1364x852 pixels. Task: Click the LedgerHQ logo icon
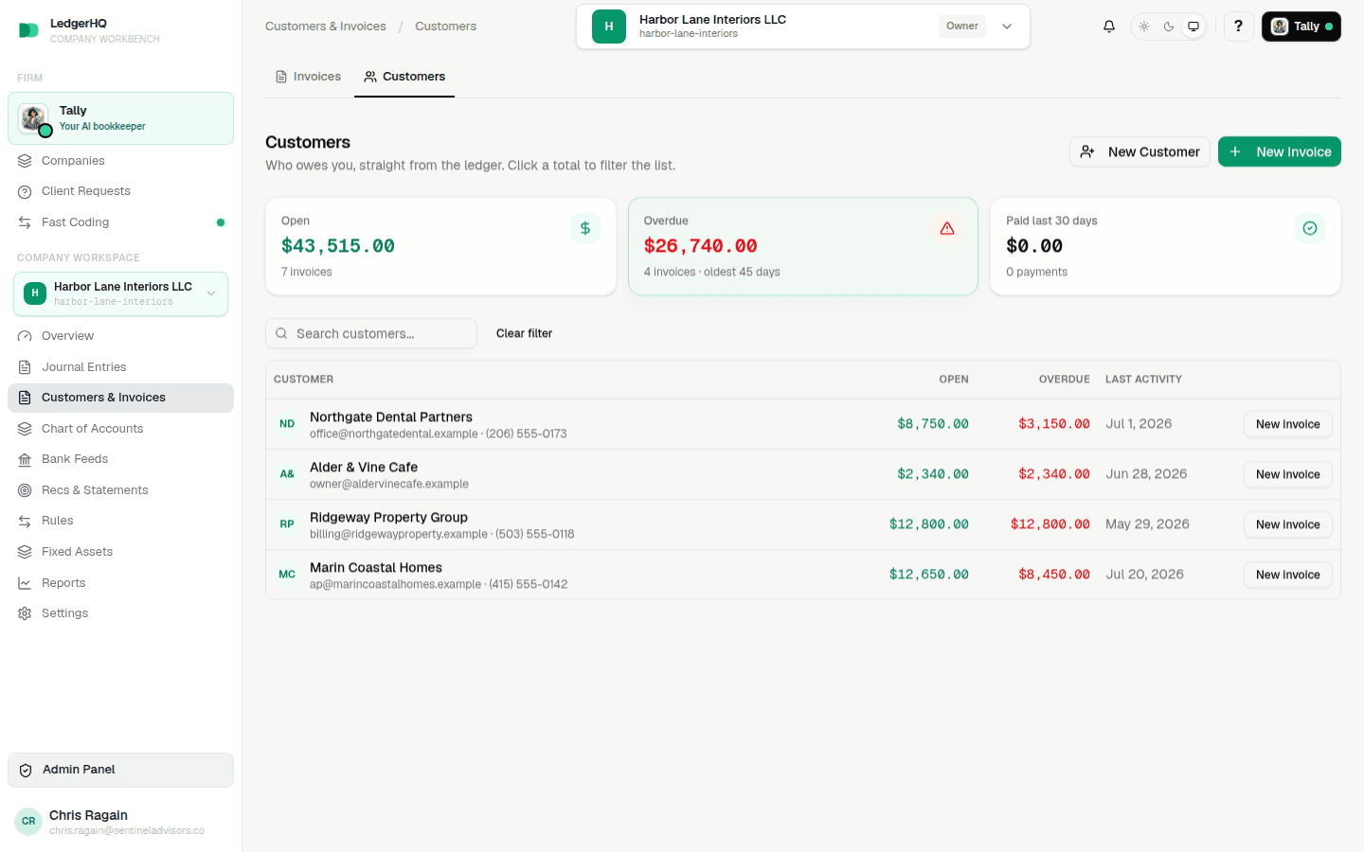pyautogui.click(x=28, y=30)
